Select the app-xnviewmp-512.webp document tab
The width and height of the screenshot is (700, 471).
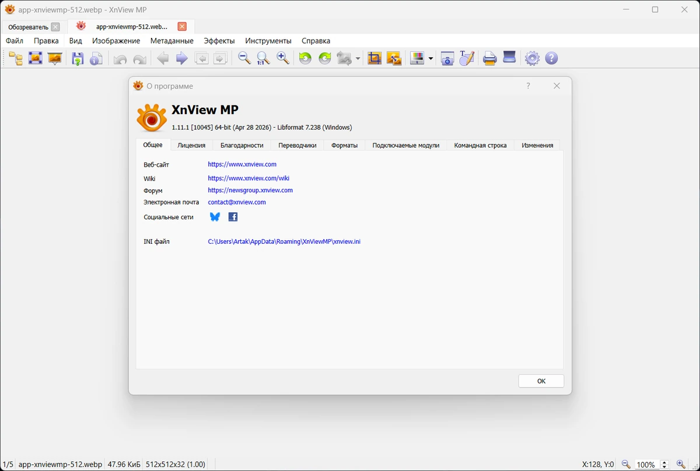coord(132,27)
